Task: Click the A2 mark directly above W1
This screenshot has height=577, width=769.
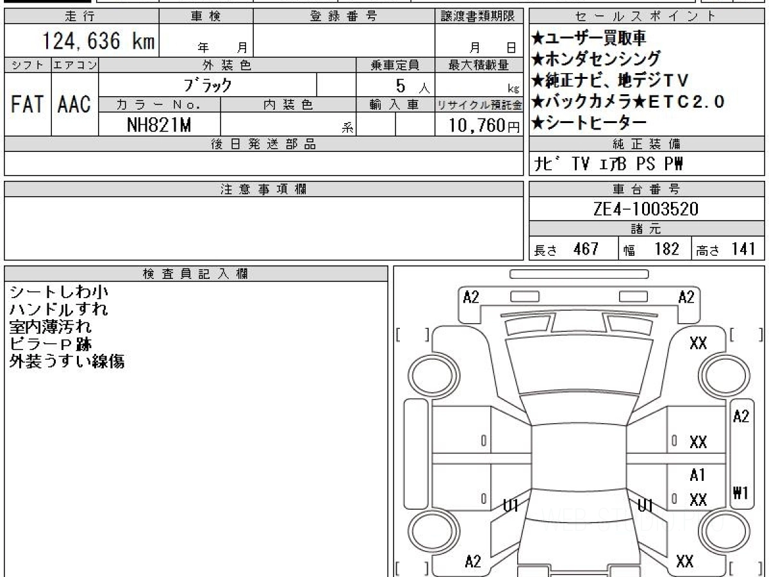Action: pyautogui.click(x=741, y=415)
